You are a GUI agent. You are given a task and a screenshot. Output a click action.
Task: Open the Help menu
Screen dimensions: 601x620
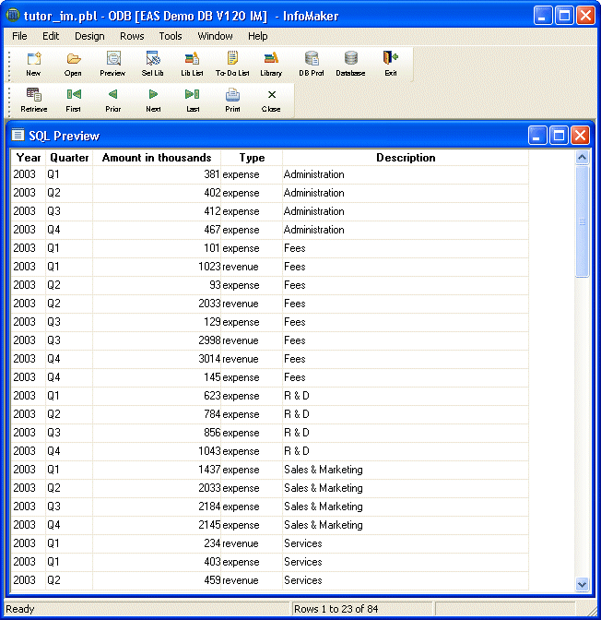click(257, 36)
